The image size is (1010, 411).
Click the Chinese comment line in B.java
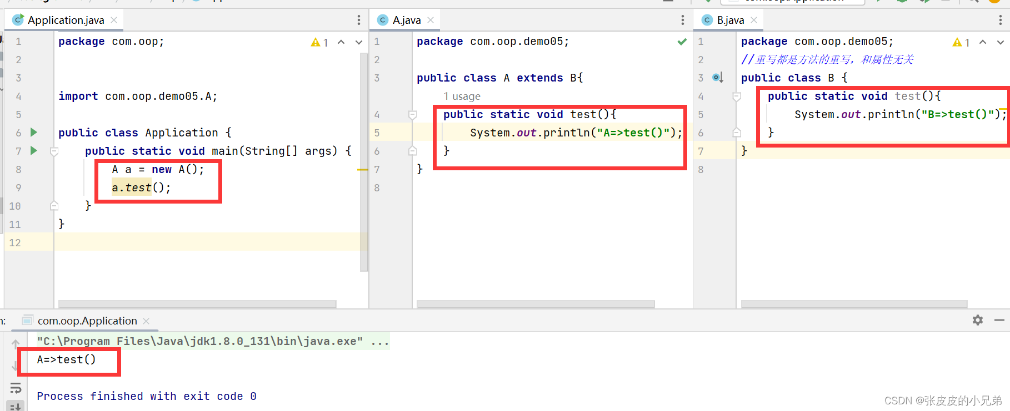[827, 60]
